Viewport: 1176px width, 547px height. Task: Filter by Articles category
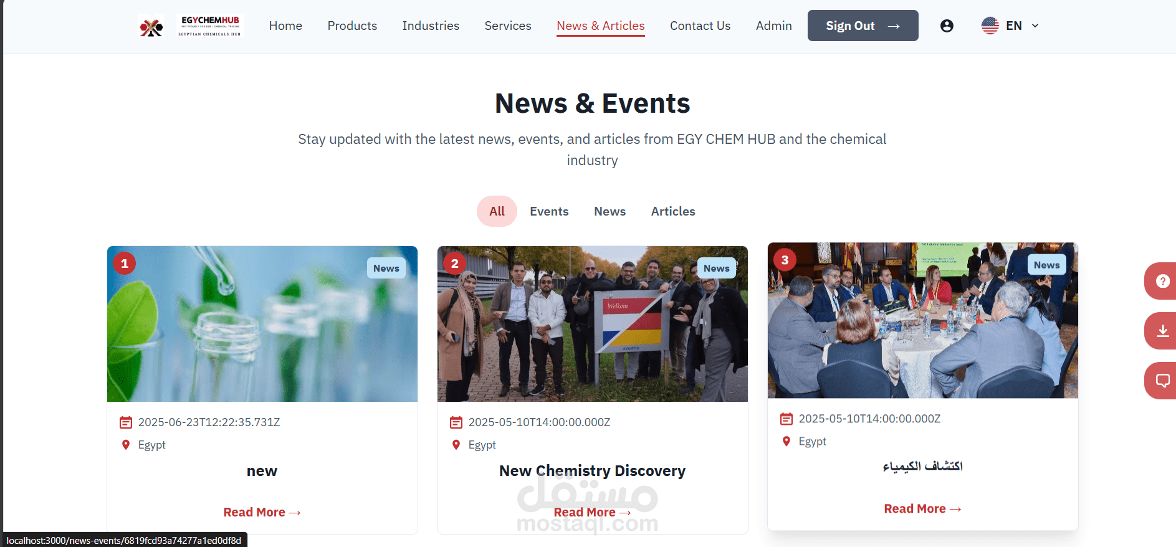point(673,211)
